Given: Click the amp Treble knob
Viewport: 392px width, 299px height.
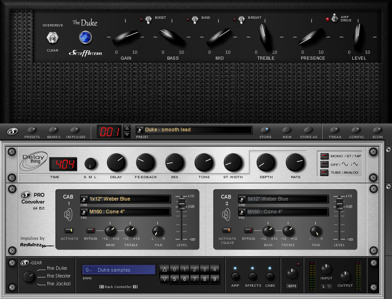Looking at the screenshot, I should pos(265,37).
